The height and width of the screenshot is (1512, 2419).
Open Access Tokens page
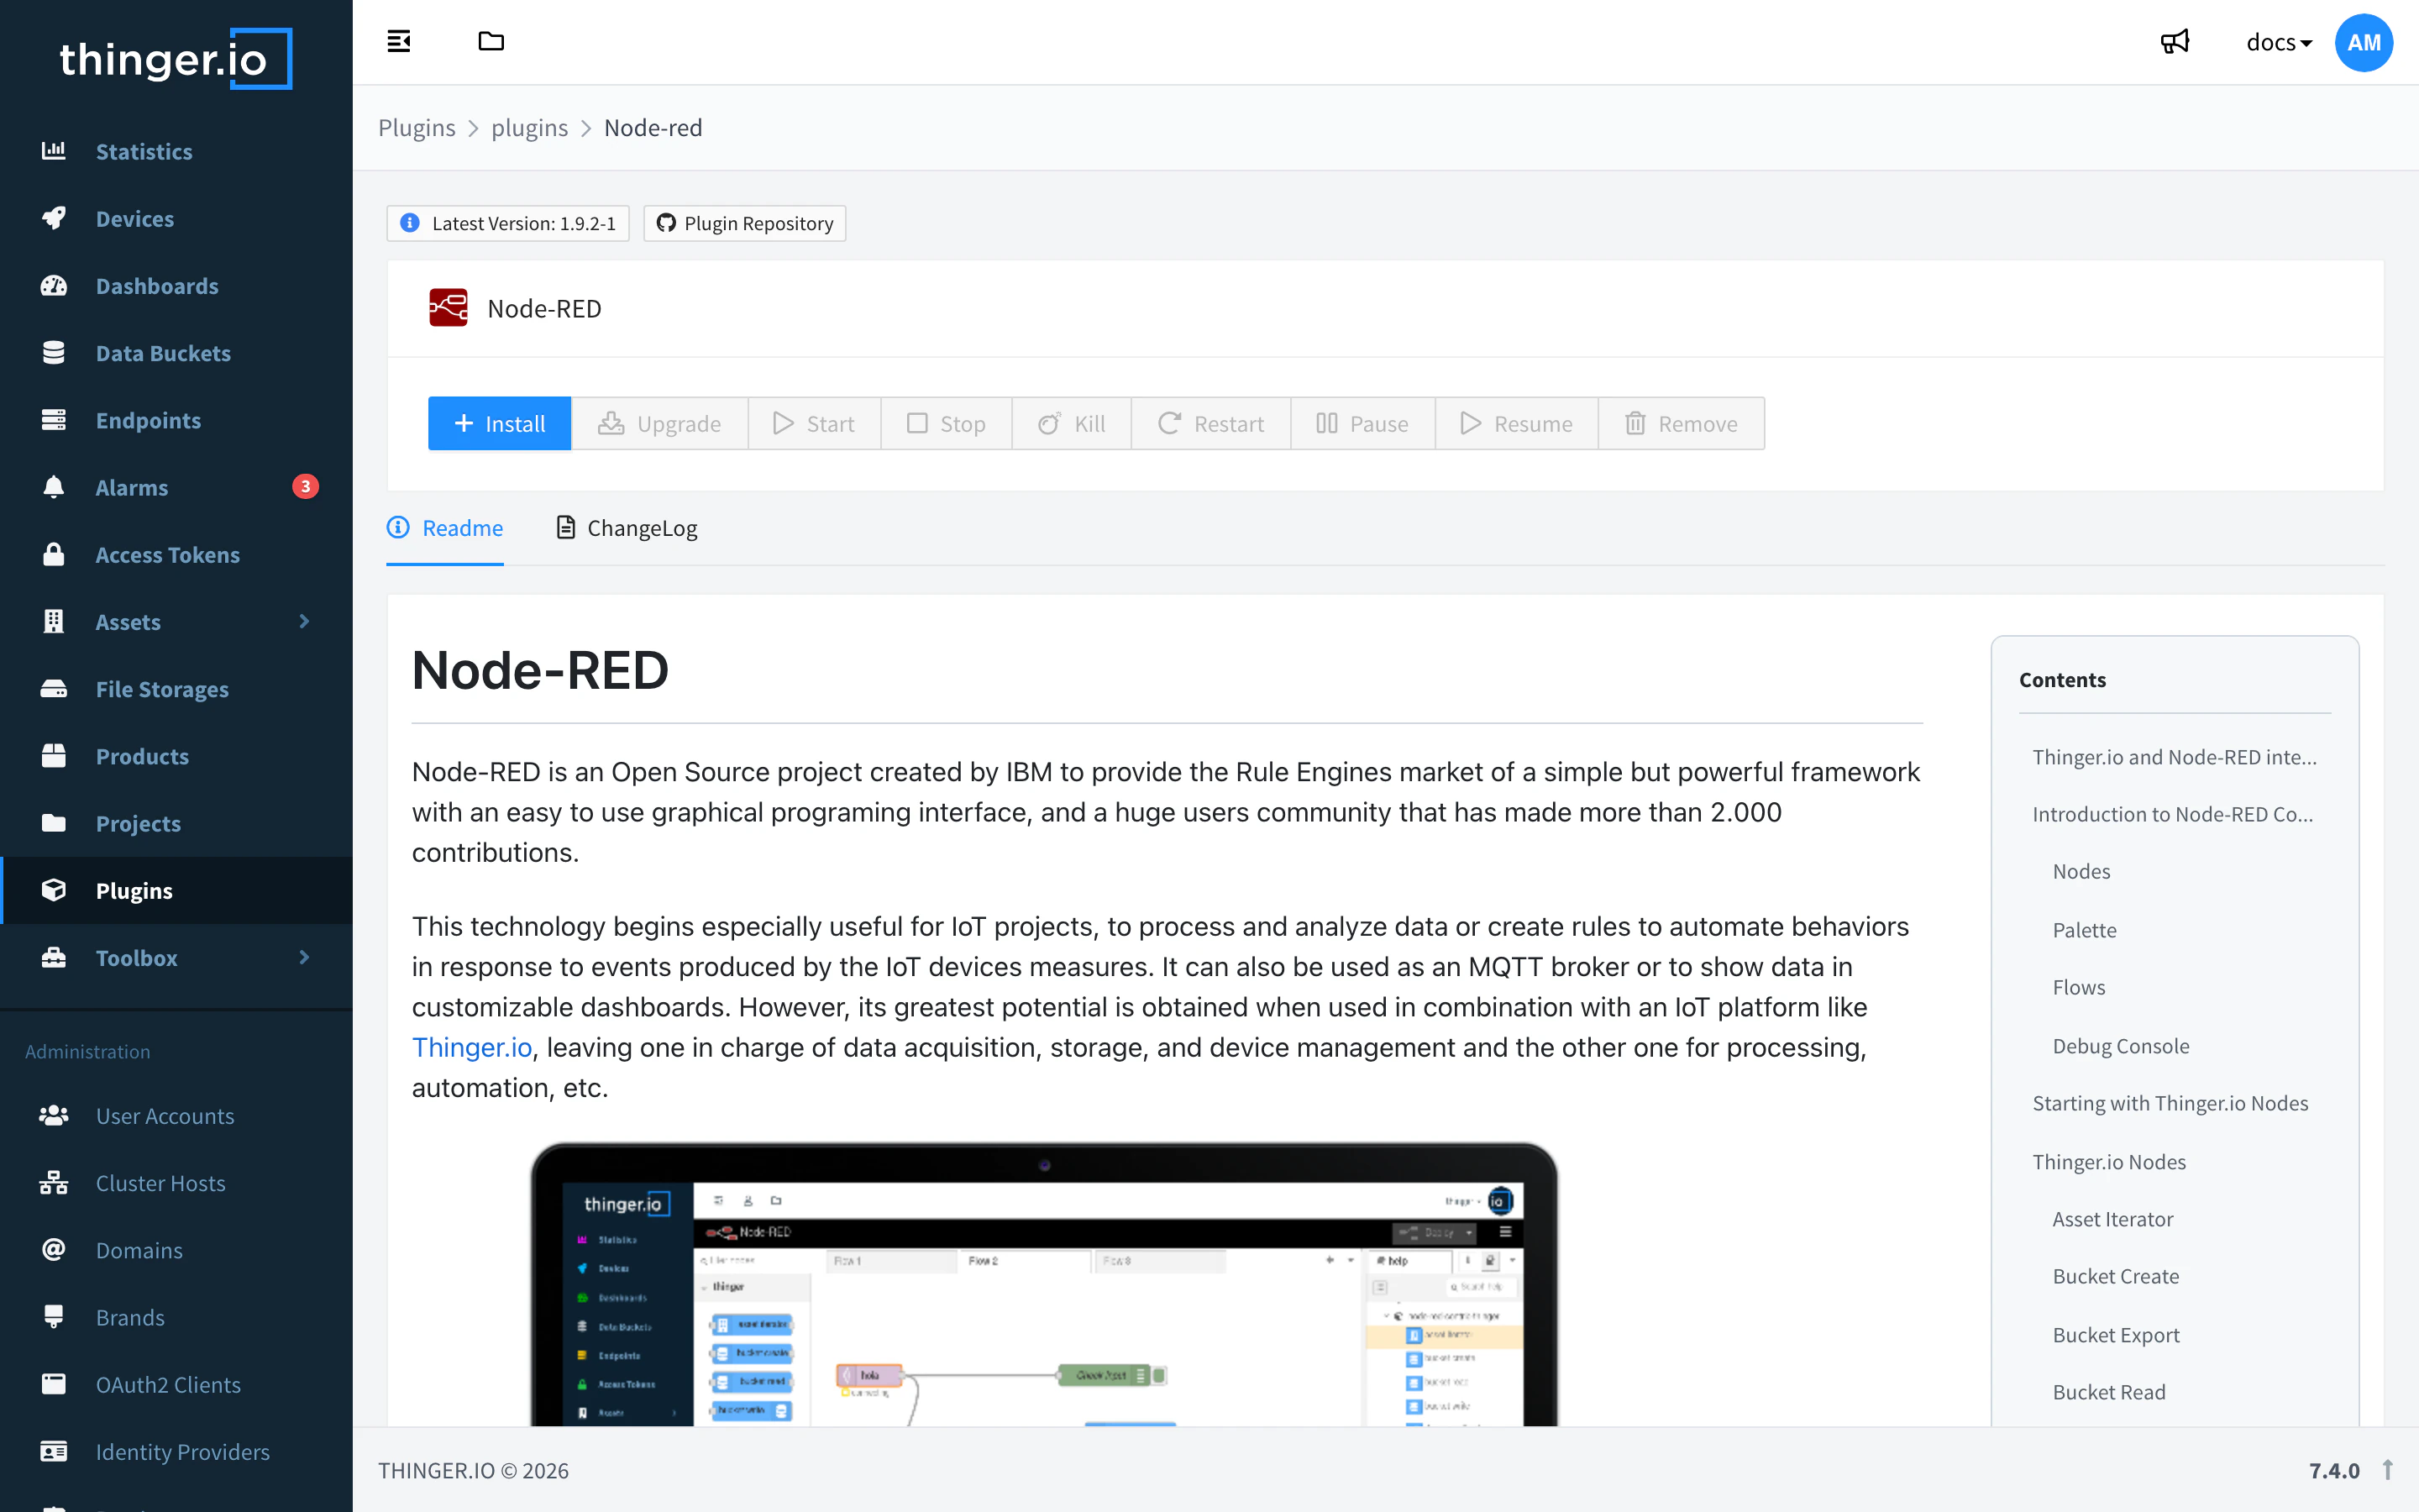tap(176, 554)
